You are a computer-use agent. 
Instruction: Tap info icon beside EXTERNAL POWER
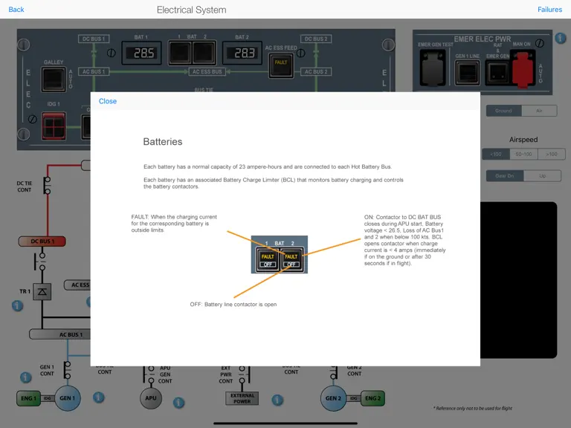(277, 400)
